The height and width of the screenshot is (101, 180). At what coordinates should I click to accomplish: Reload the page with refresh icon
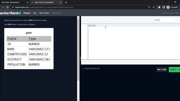(8, 7)
